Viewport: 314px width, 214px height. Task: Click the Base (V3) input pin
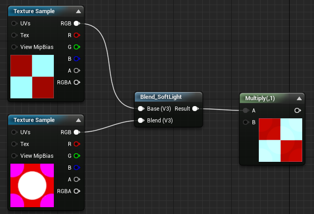141,109
